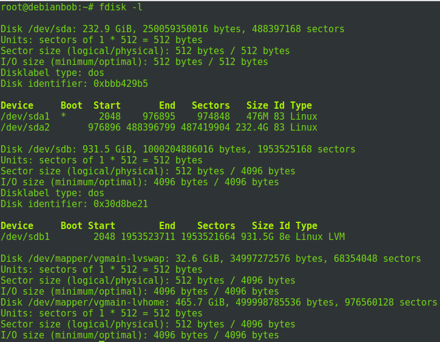Click the 1953523711 end sector value
440x342 pixels.
(x=148, y=236)
